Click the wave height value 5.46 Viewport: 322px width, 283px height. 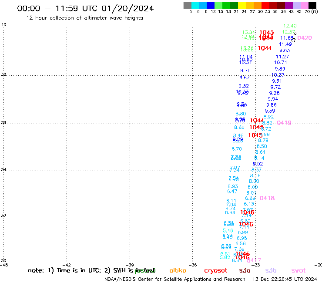(228, 231)
